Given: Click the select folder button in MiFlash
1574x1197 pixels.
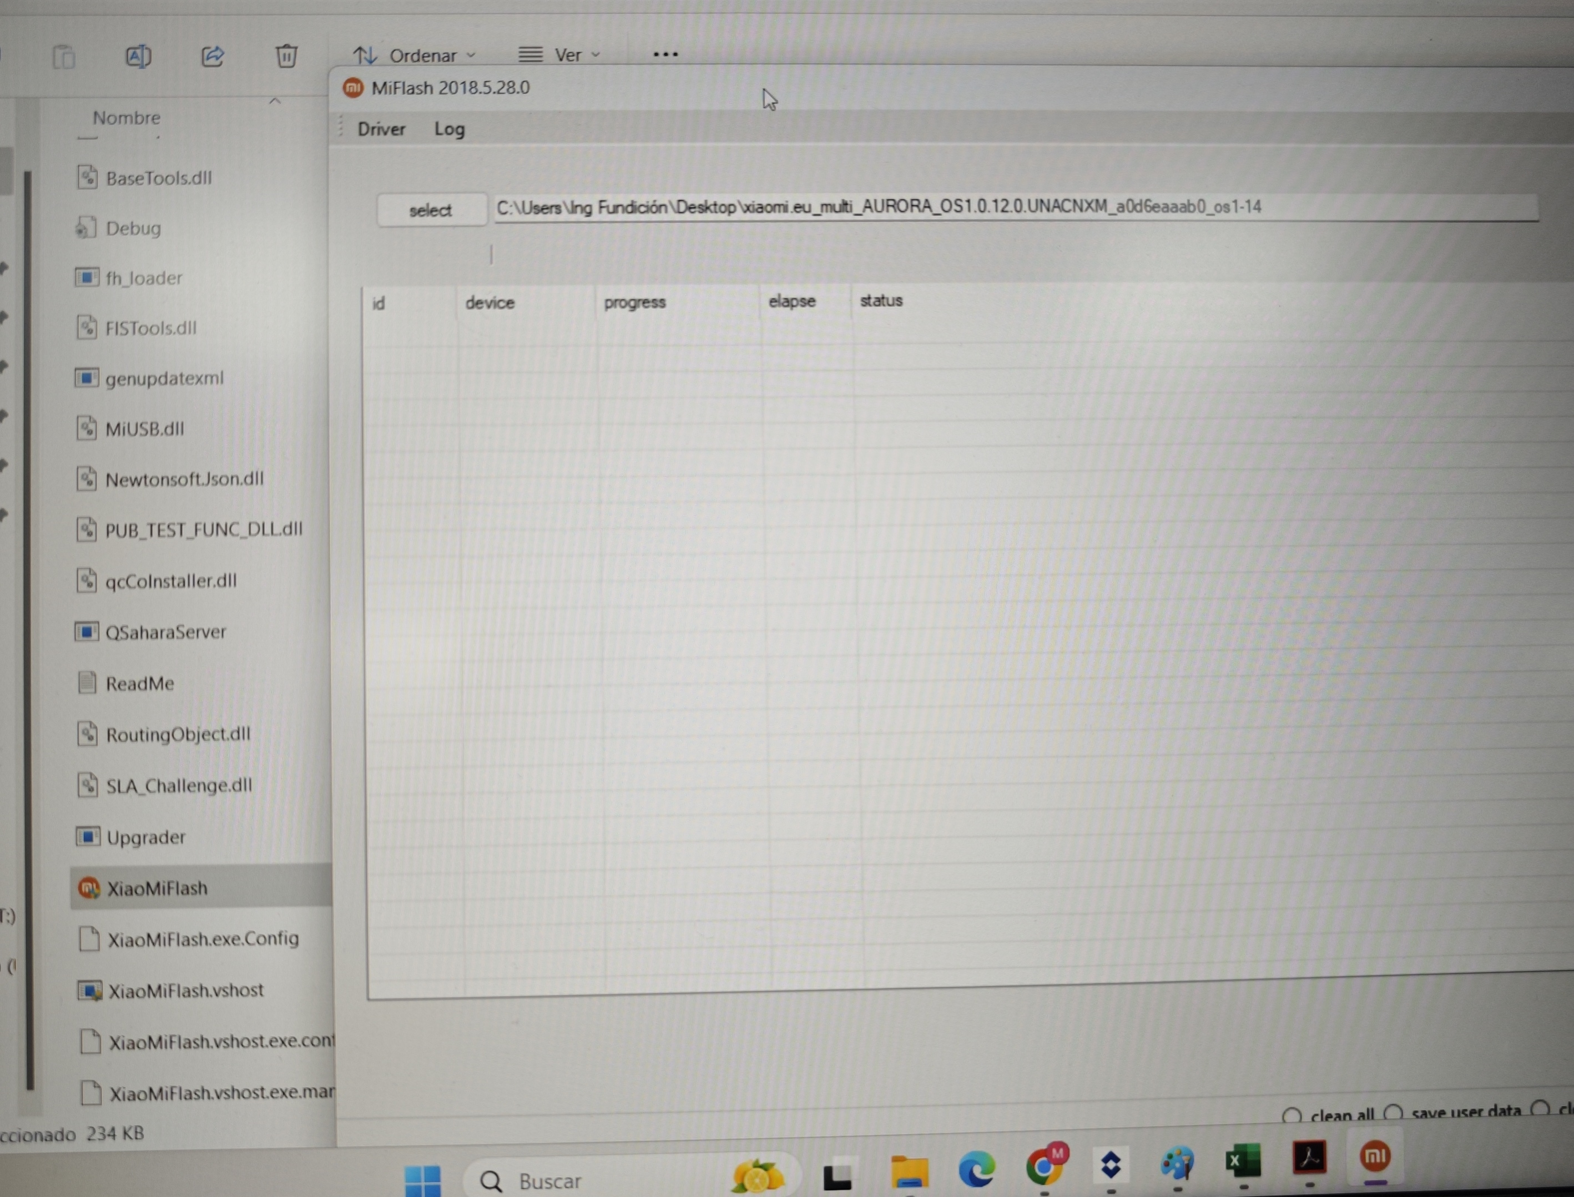Looking at the screenshot, I should pyautogui.click(x=431, y=209).
